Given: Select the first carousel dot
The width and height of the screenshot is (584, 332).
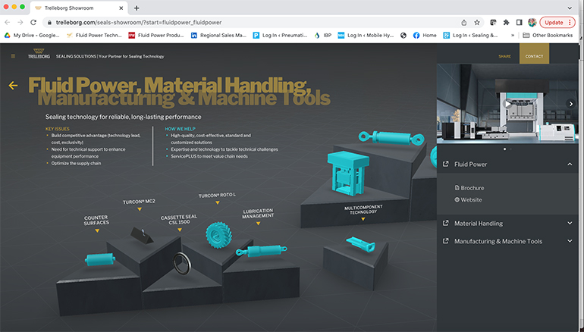Looking at the screenshot, I should [504, 149].
